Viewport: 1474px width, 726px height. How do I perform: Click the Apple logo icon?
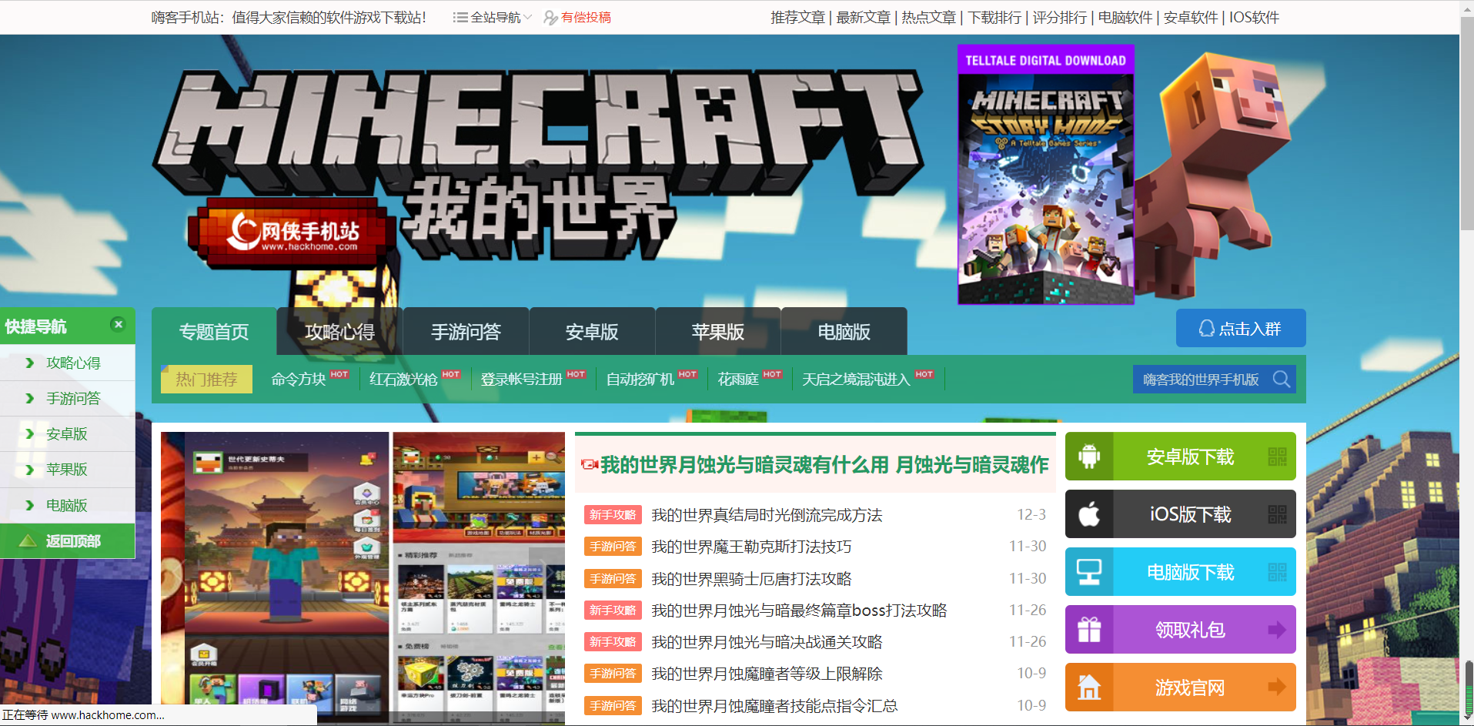[1089, 514]
